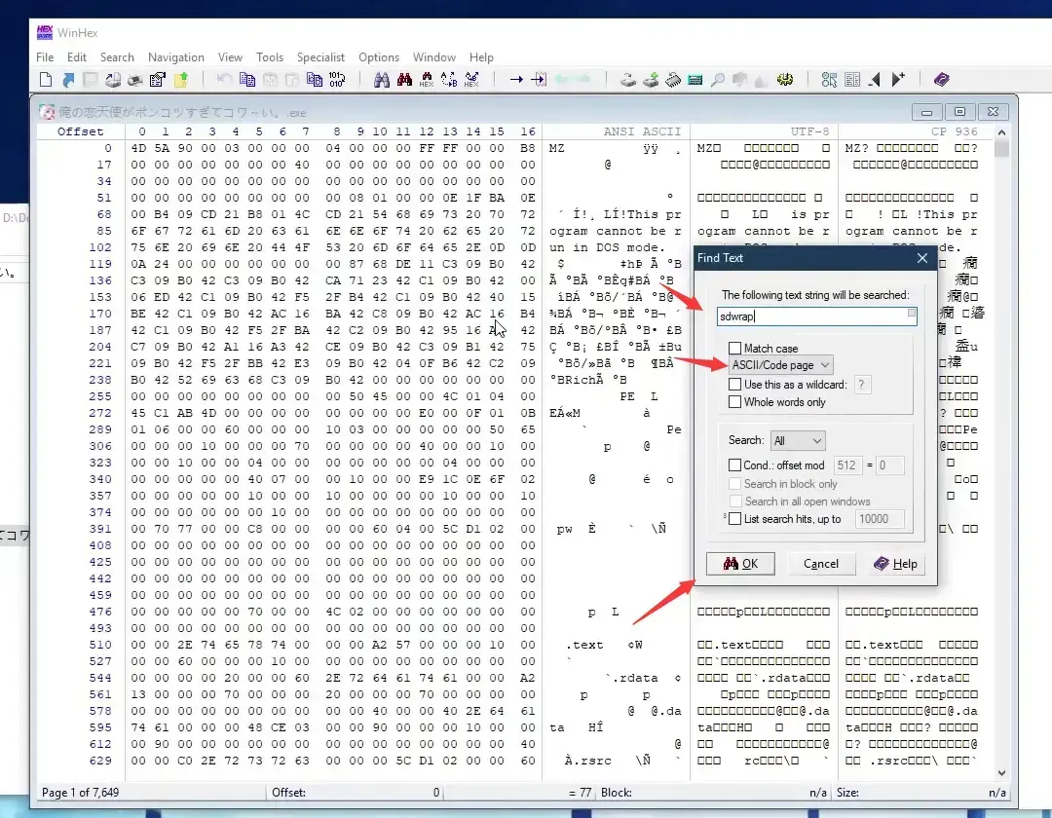This screenshot has height=818, width=1052.
Task: Open the Navigation menu
Action: pos(175,57)
